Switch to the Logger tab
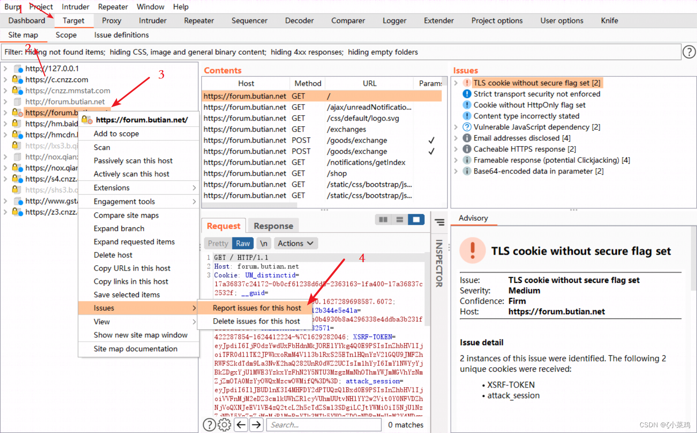 point(394,21)
